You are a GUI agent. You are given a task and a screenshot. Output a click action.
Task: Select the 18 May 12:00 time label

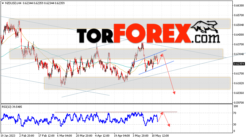pos(160,135)
